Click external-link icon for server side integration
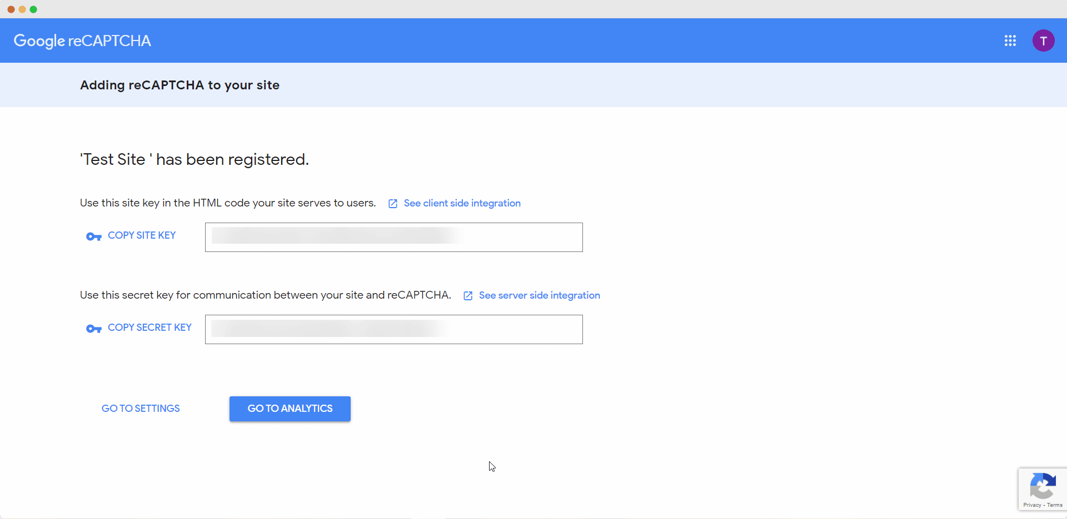The height and width of the screenshot is (519, 1067). tap(468, 296)
